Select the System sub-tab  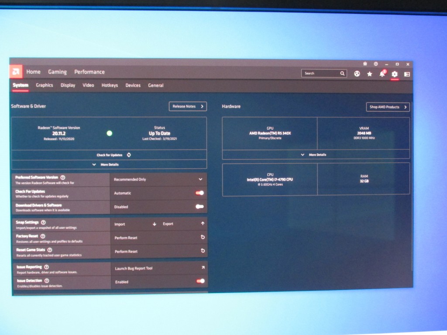click(21, 85)
